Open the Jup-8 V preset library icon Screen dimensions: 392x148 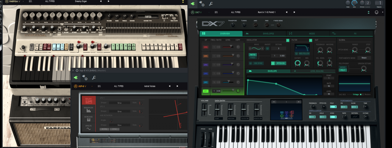click(x=99, y=86)
